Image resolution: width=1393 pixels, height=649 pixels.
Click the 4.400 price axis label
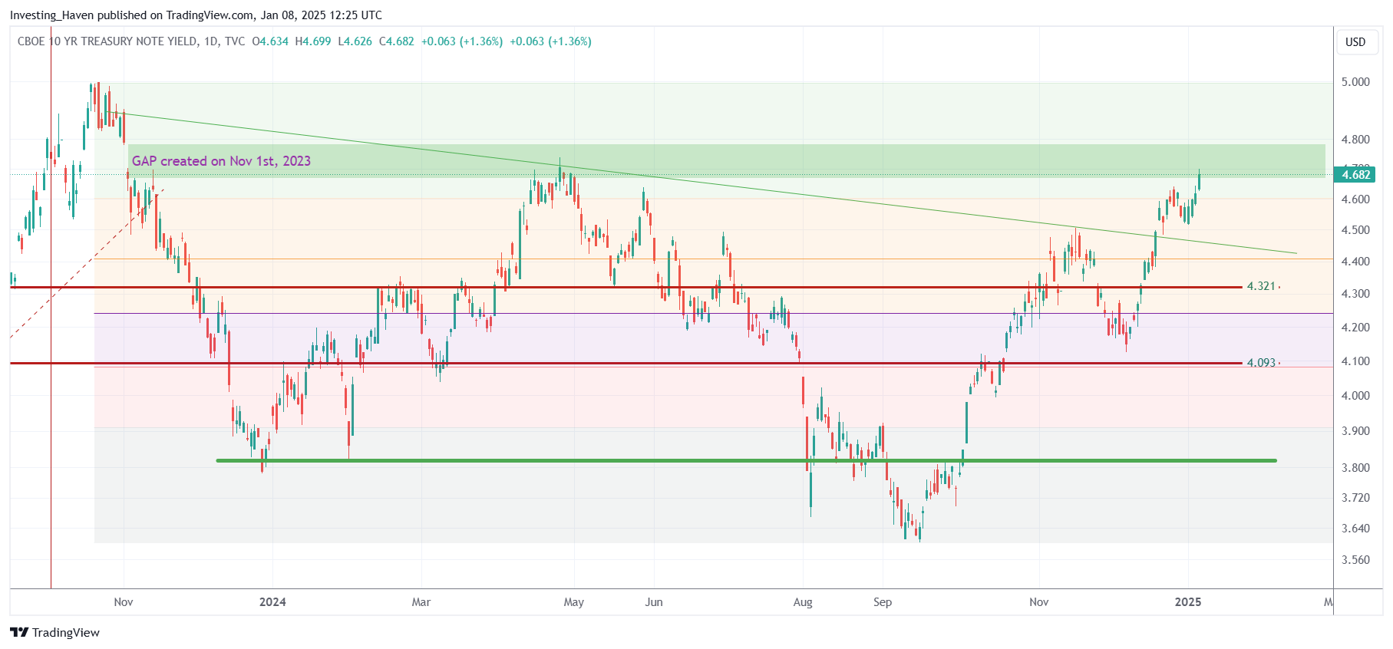1355,262
